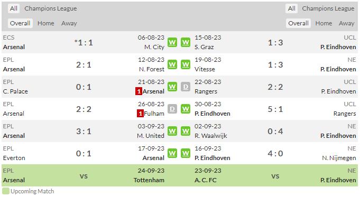Viewport: 360px width, 206px height.
Task: Open the upcoming Tottenham match
Action: pos(149,180)
